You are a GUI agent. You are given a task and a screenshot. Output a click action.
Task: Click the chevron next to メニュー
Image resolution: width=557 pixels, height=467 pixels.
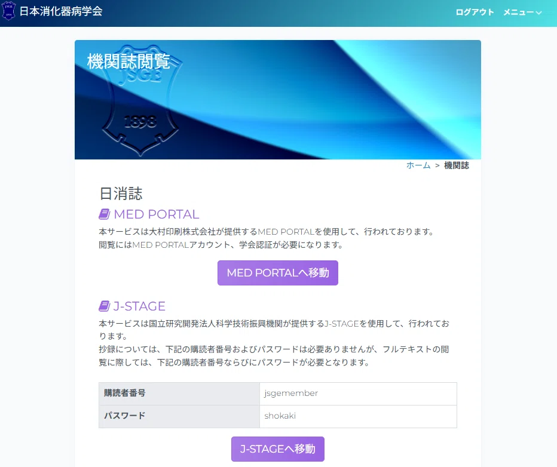tap(538, 13)
